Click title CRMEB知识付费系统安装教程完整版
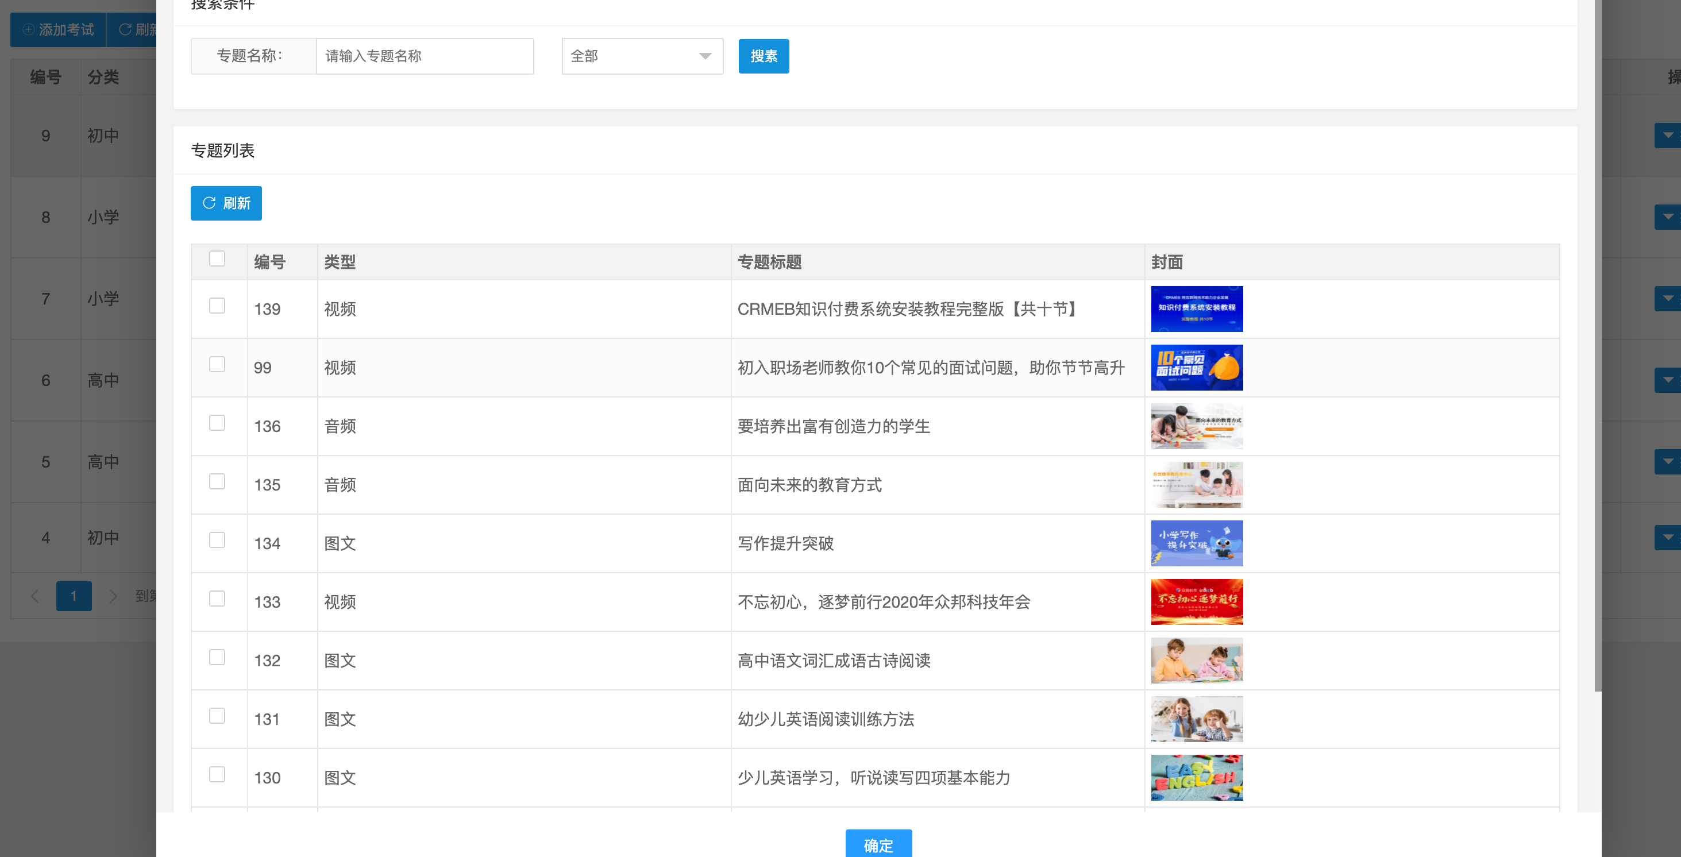1681x857 pixels. (x=908, y=309)
